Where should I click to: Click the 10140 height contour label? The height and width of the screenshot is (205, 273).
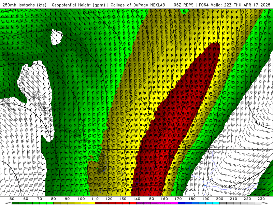click(x=227, y=187)
